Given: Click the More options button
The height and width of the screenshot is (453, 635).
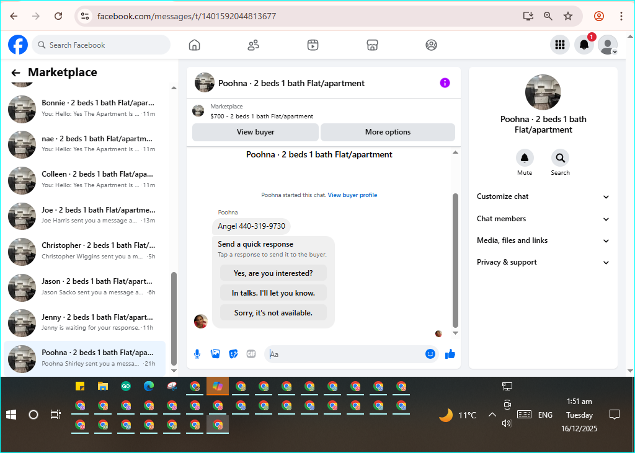Looking at the screenshot, I should [388, 132].
